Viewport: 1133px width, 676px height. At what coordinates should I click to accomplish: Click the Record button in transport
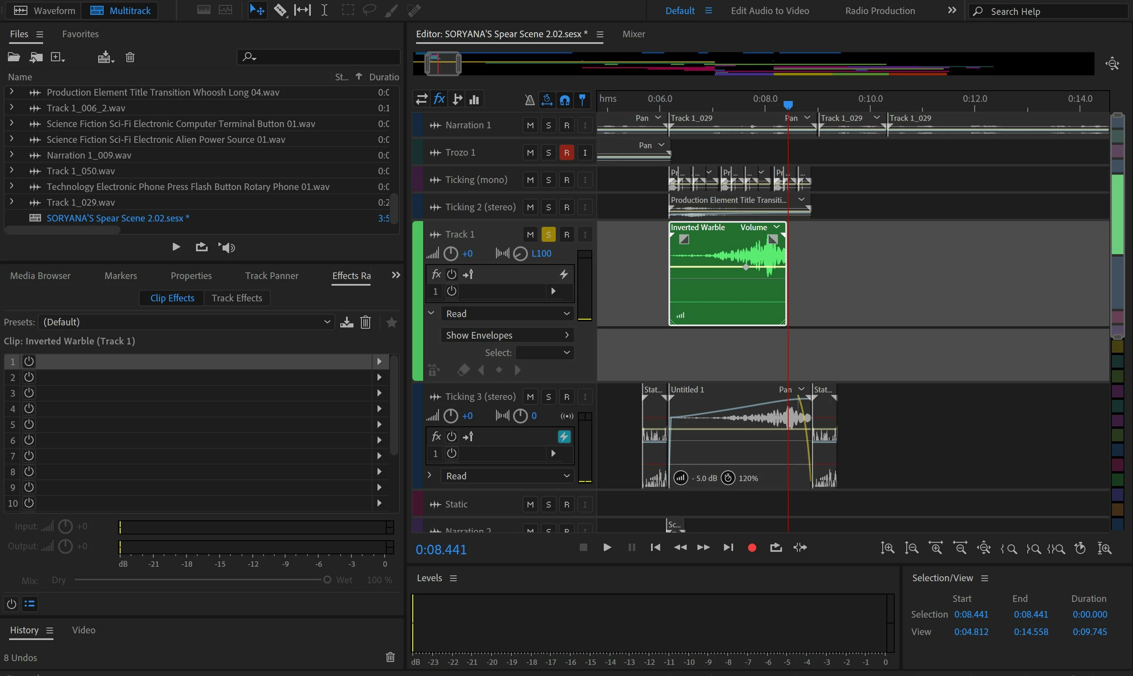click(x=752, y=548)
